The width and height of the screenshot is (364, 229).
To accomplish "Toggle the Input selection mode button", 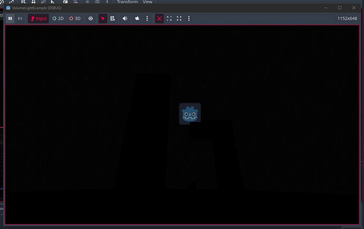I will (x=39, y=18).
